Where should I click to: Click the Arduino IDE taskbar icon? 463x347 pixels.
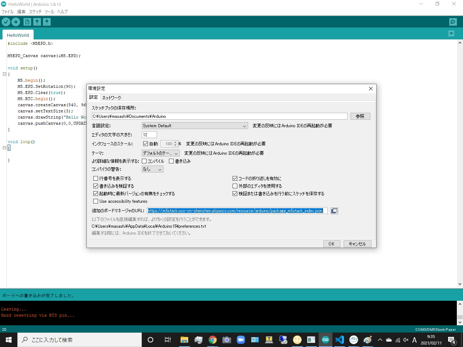pyautogui.click(x=326, y=340)
